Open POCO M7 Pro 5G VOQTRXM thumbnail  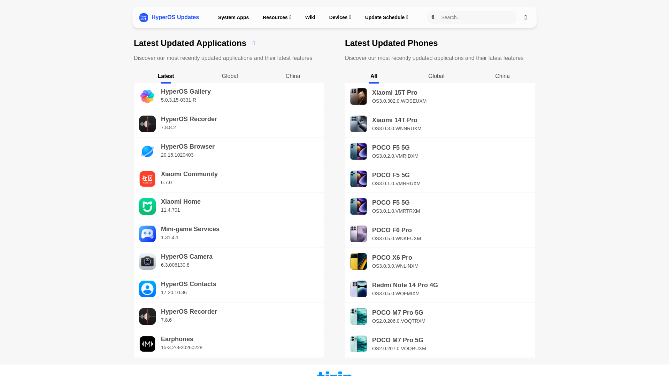click(x=359, y=316)
